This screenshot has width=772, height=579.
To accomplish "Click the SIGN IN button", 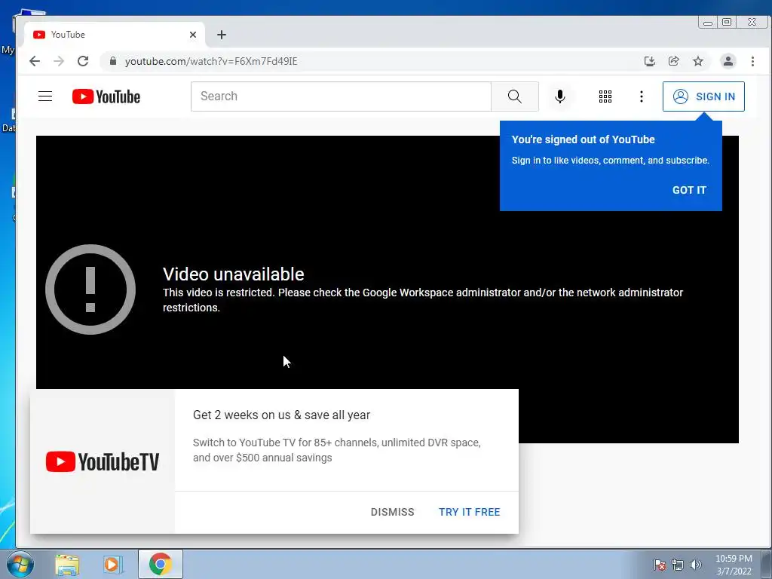I will [703, 96].
